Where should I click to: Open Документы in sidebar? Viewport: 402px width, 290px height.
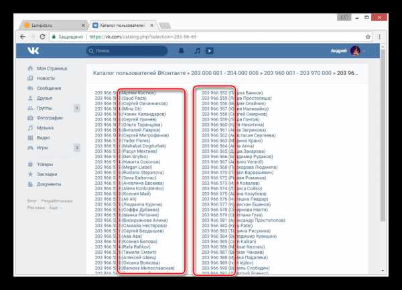coord(49,184)
